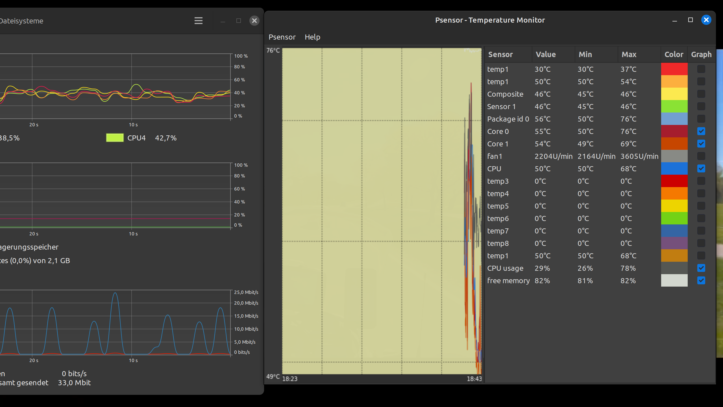Sort by the Sensor column header

click(x=500, y=55)
